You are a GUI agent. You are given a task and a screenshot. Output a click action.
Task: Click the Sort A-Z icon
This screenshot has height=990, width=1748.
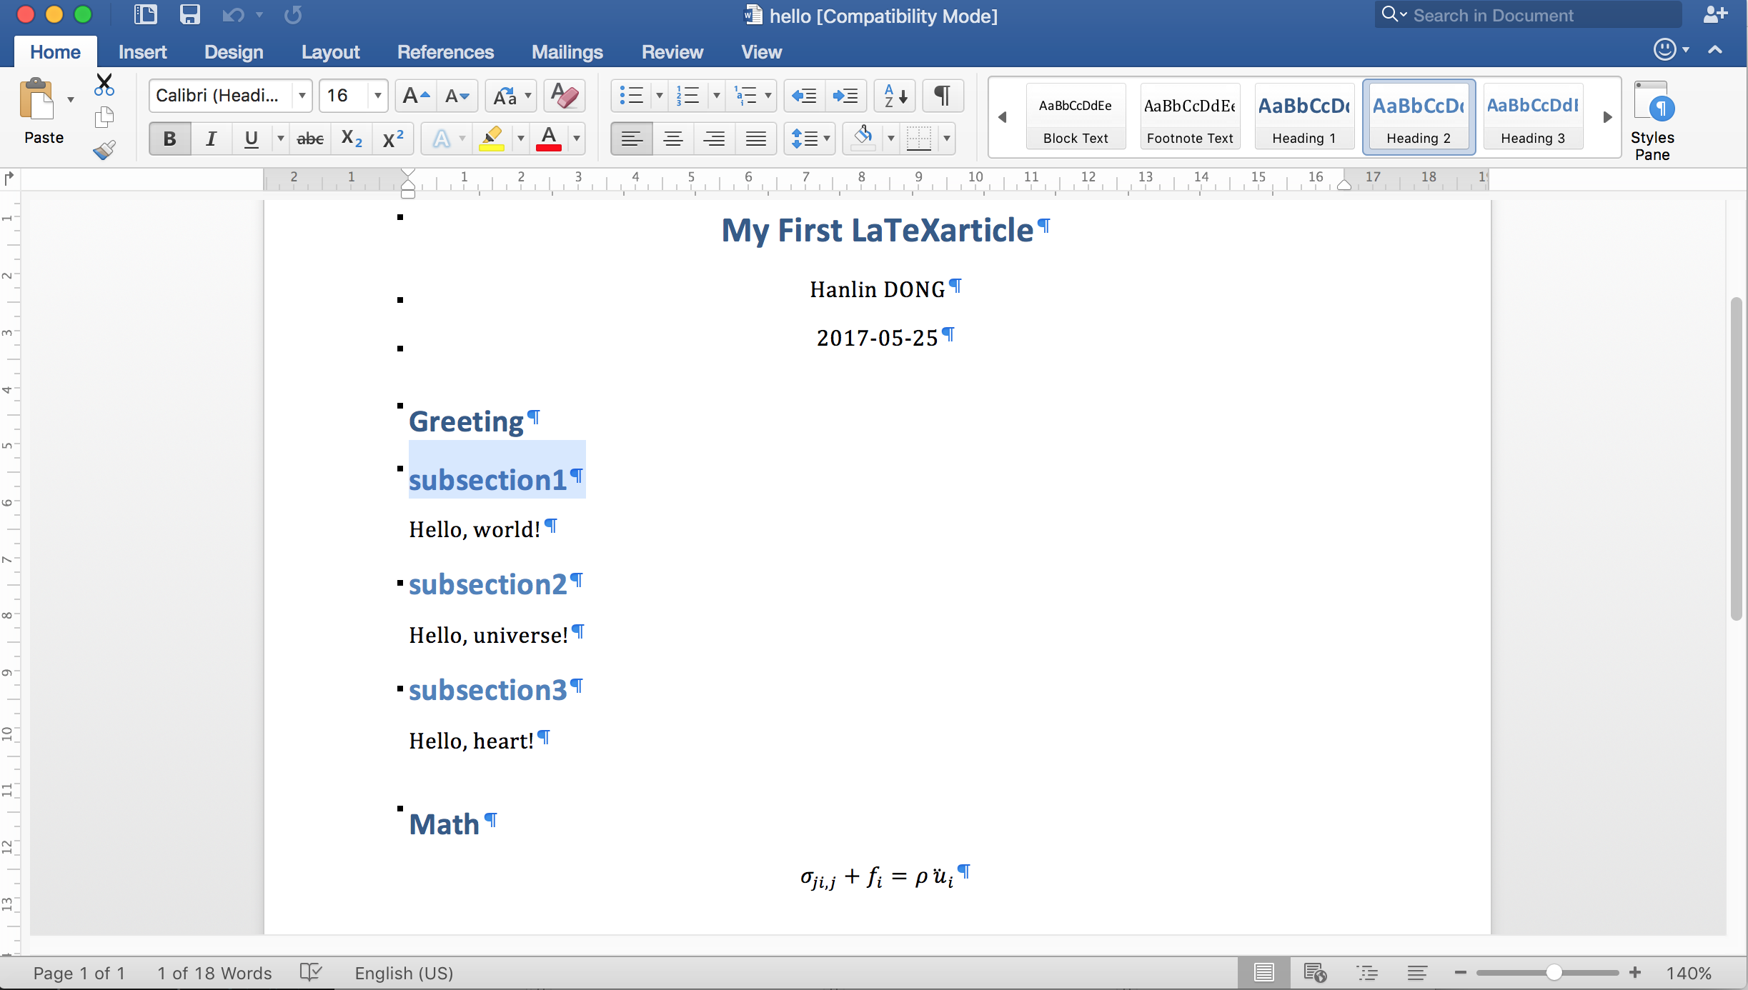coord(895,96)
